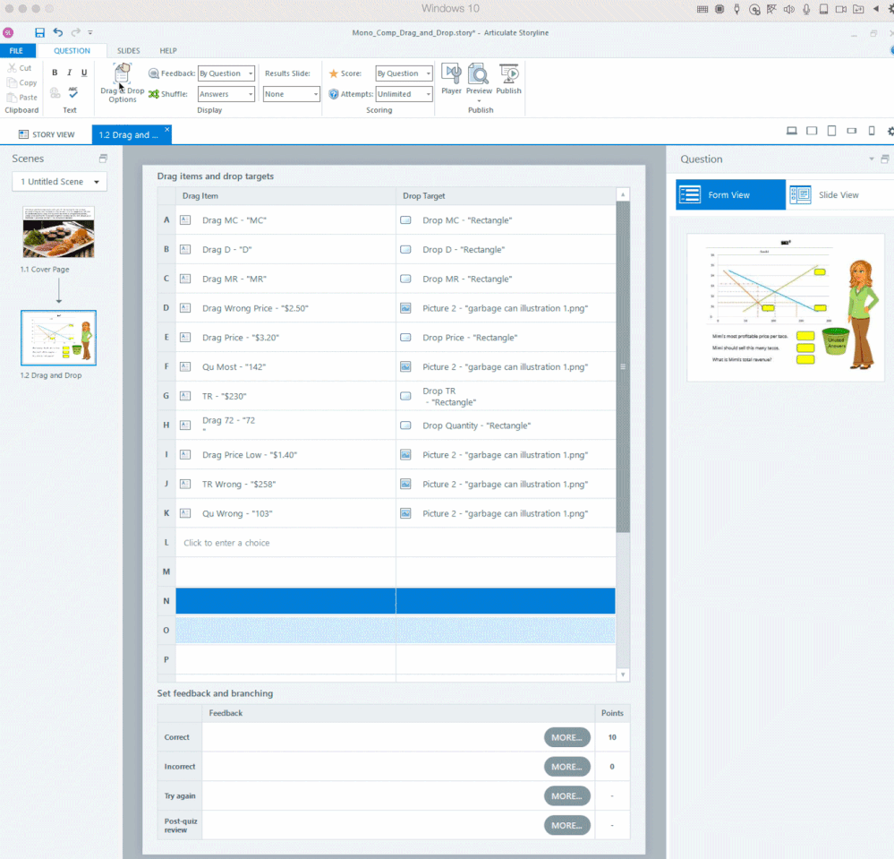Viewport: 894px width, 859px height.
Task: Toggle bold text formatting
Action: [x=55, y=73]
